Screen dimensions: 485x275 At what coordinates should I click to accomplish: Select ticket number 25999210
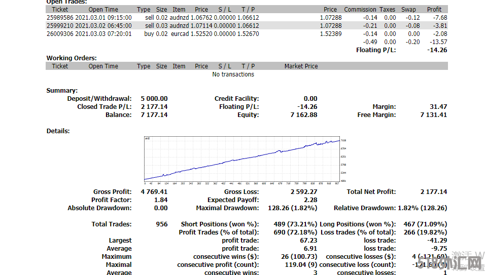(60, 26)
